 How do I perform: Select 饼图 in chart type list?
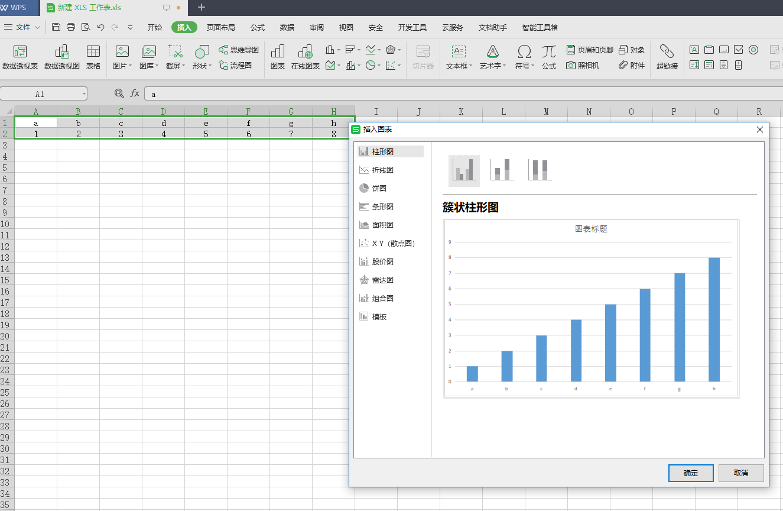391,188
